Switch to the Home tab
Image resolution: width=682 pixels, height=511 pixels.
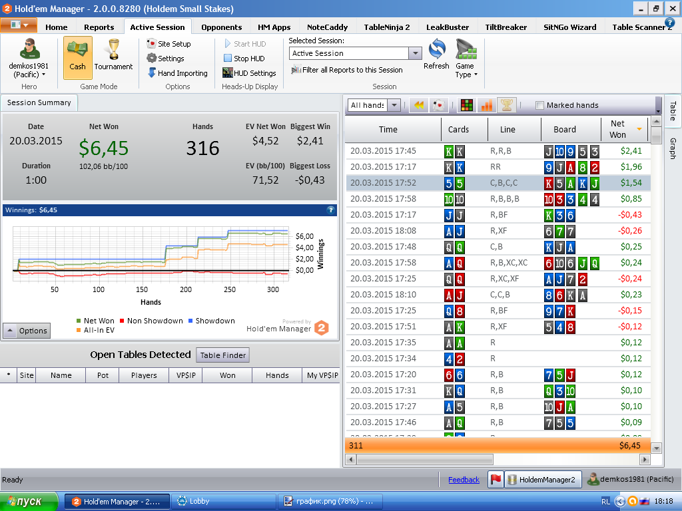pos(57,27)
